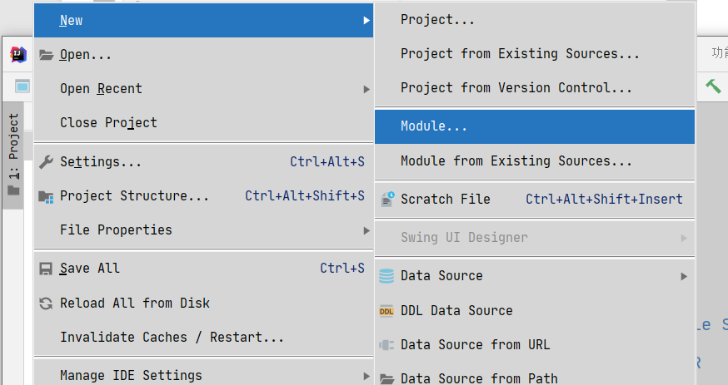Click the DDL Data Source icon
728x385 pixels.
(387, 311)
